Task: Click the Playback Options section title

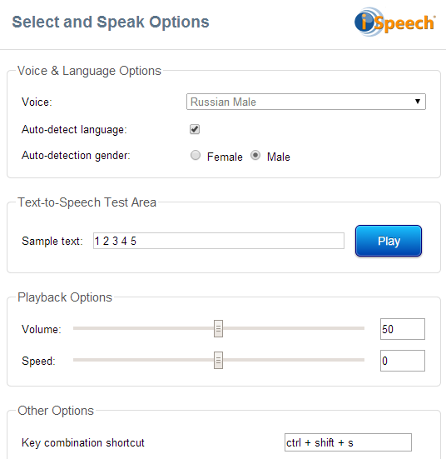Action: [x=65, y=297]
